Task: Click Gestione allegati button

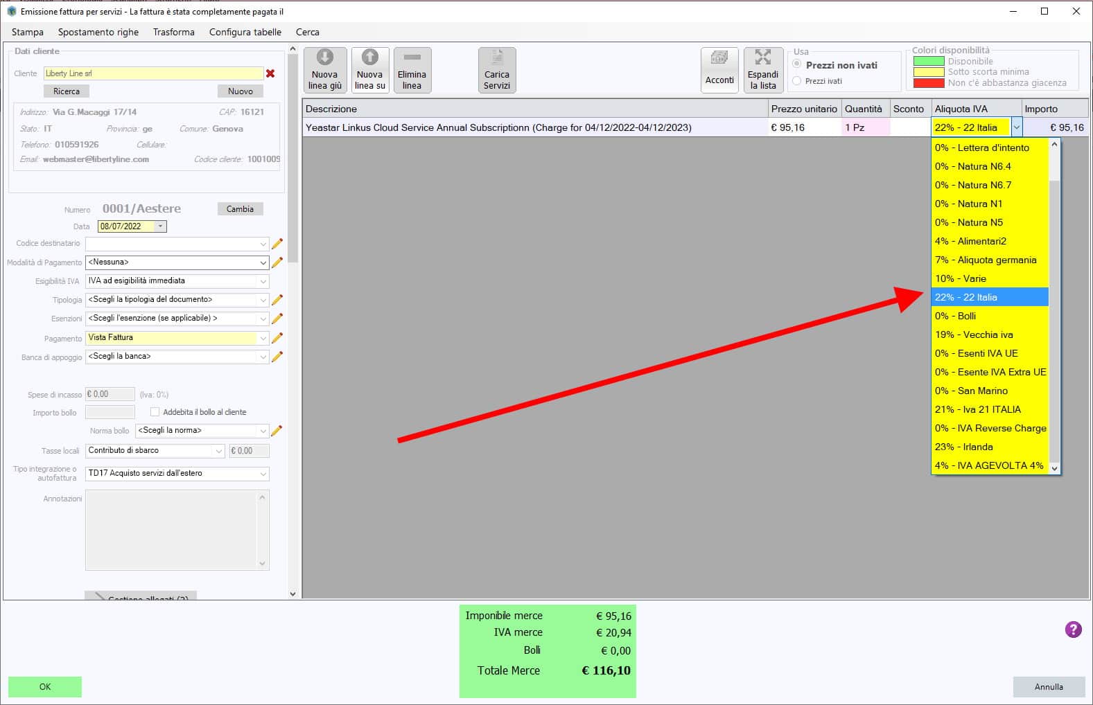Action: coord(141,596)
